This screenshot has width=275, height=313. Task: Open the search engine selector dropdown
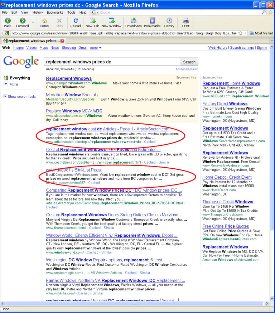coord(95,13)
